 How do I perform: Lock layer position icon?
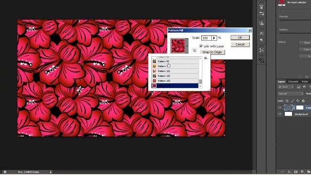pos(298,101)
